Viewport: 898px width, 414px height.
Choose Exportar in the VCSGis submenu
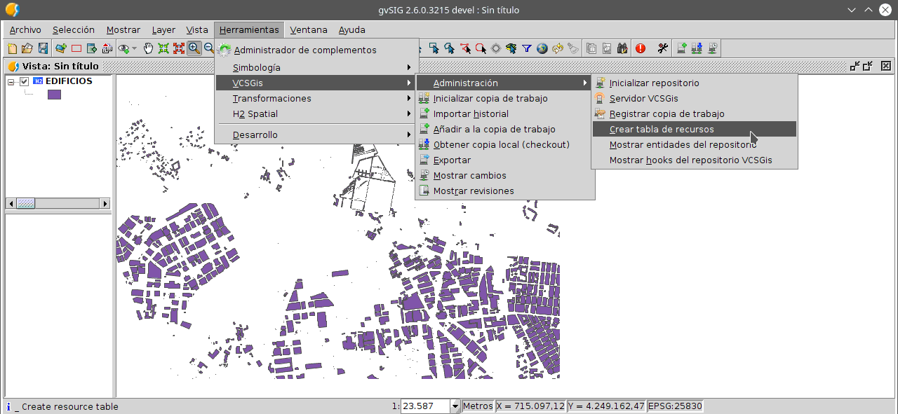[505, 160]
